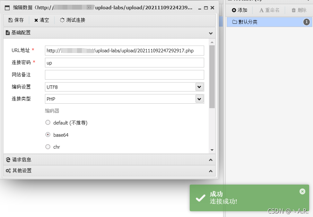Viewport: 313px width, 217px height.
Task: Collapse the 基础配置 section chevron
Action: pyautogui.click(x=211, y=33)
